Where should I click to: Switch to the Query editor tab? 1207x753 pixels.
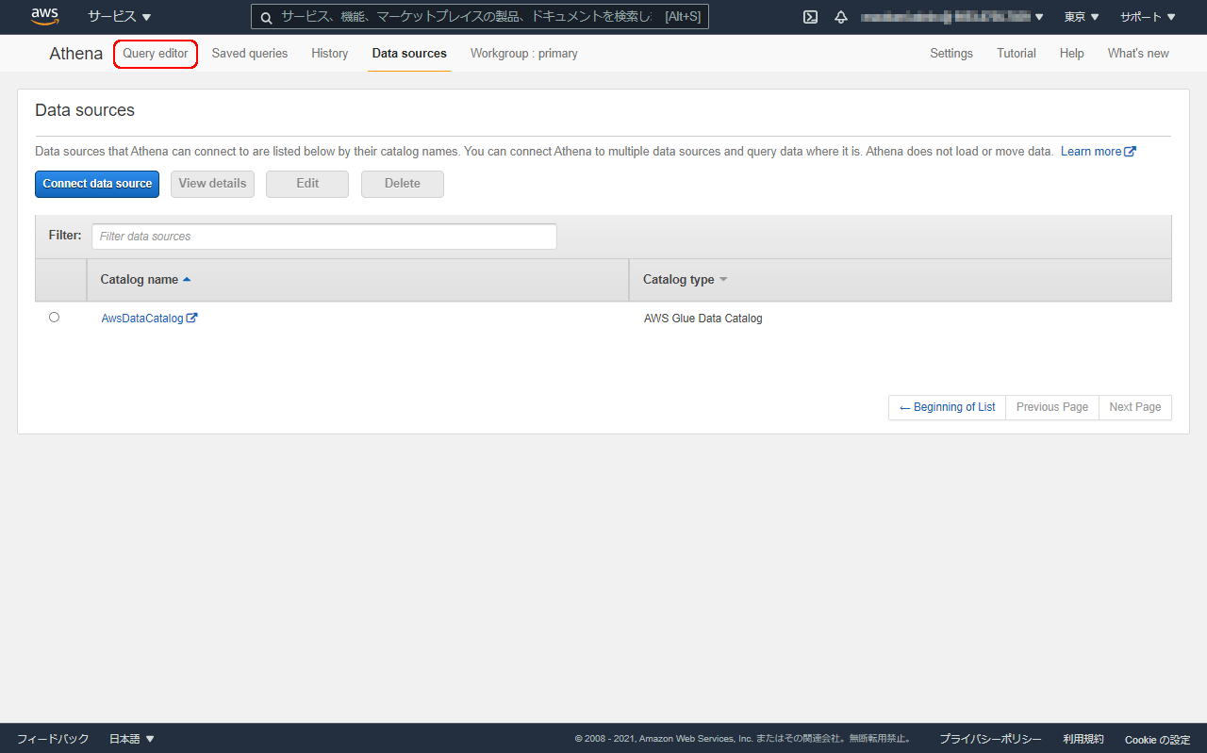pos(156,54)
